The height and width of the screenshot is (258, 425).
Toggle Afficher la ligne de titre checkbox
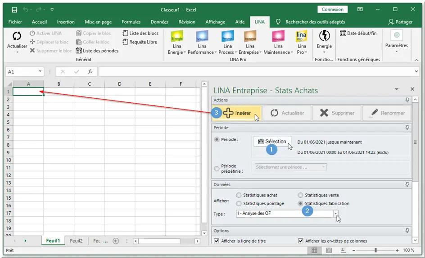point(217,241)
